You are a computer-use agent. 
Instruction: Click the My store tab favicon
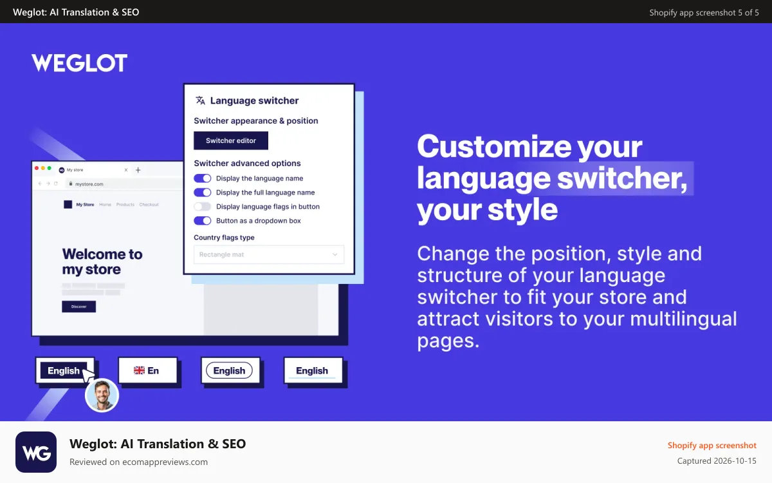[62, 170]
